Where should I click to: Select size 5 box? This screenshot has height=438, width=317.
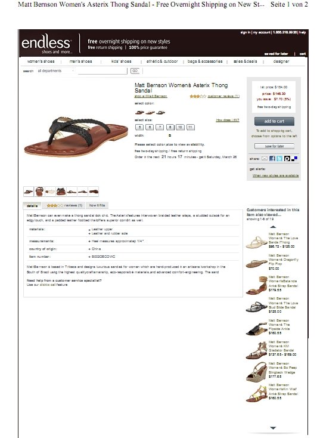pos(139,127)
